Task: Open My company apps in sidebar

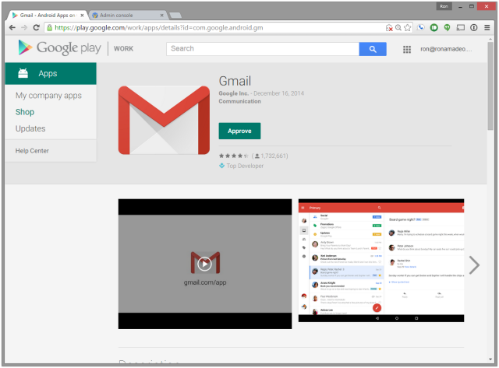Action: tap(48, 96)
